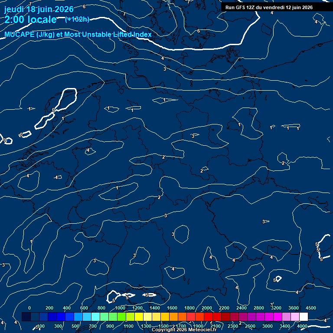This screenshot has width=333, height=333.
Task: Click legend label '1000'
Action: coord(120,308)
